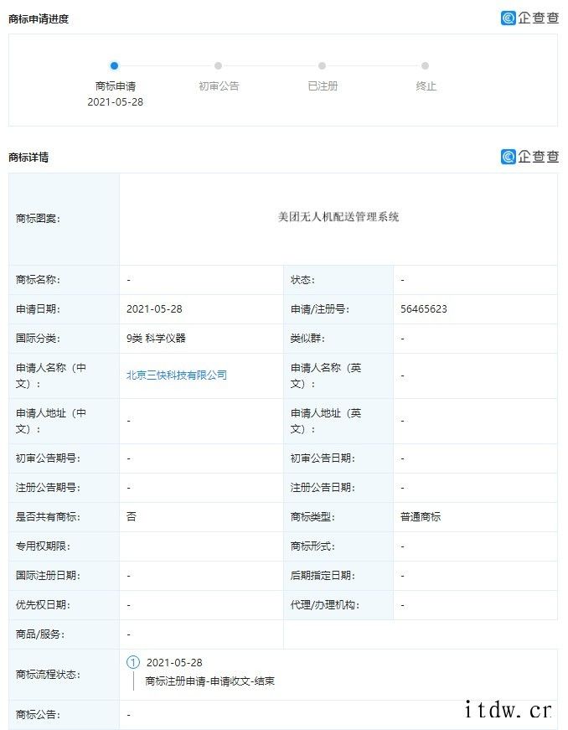568x730 pixels.
Task: Click the 初审公告 progress step dot
Action: pyautogui.click(x=218, y=66)
